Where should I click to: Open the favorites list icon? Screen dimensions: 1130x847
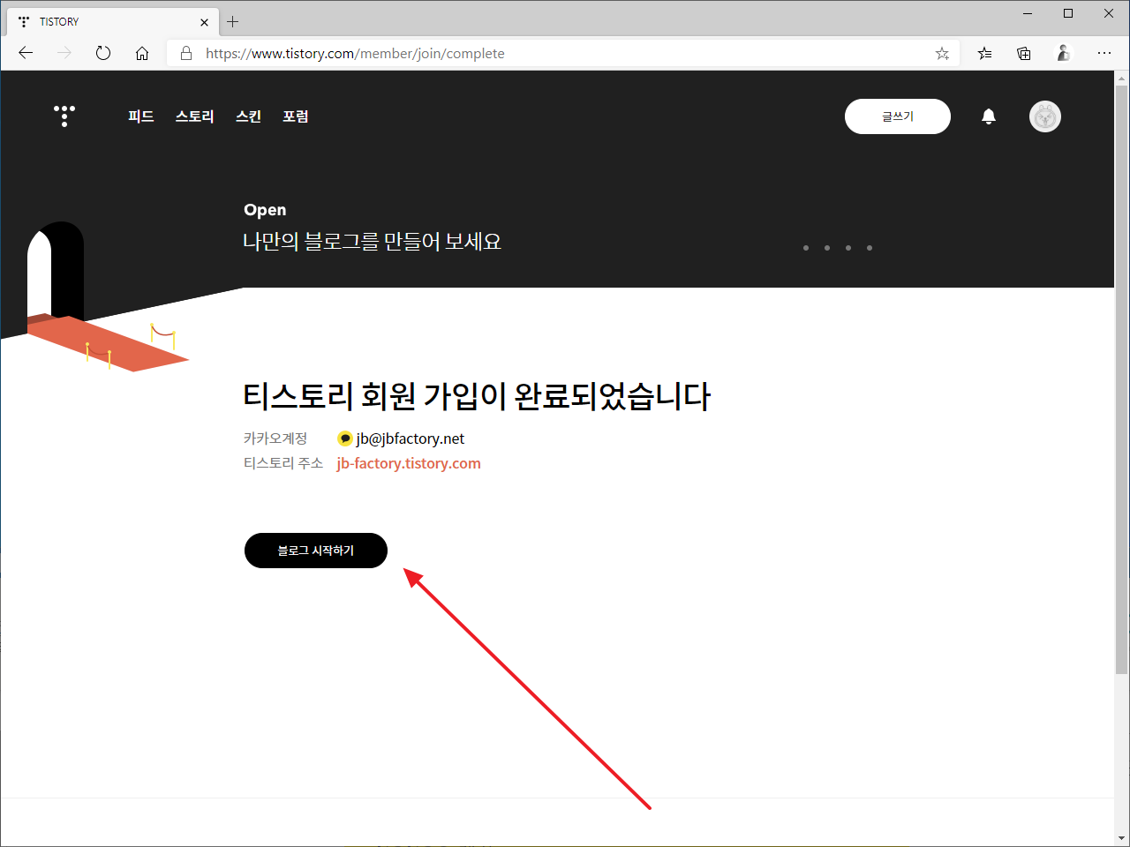coord(984,53)
